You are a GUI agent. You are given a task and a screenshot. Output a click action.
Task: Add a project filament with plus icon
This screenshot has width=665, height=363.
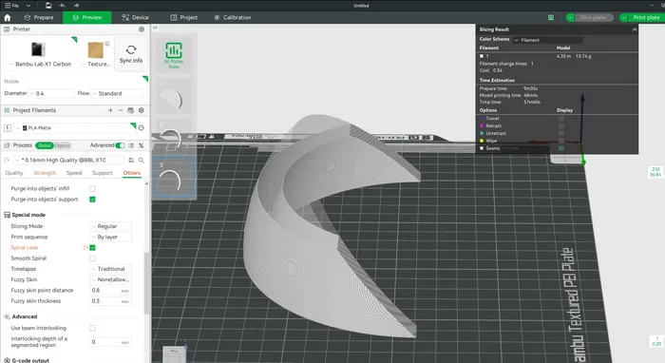tap(110, 110)
